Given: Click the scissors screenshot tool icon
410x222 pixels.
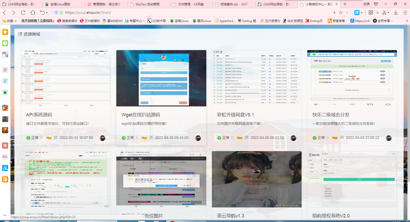Looking at the screenshot, I should pyautogui.click(x=384, y=13).
